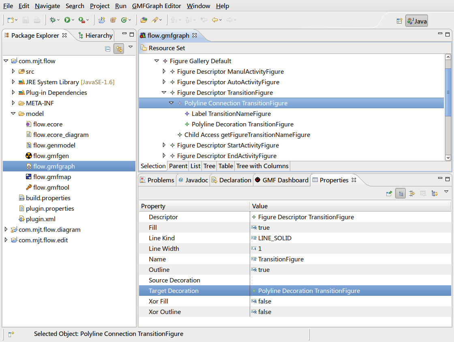The width and height of the screenshot is (454, 342).
Task: Click the green Run button in toolbar
Action: point(67,20)
